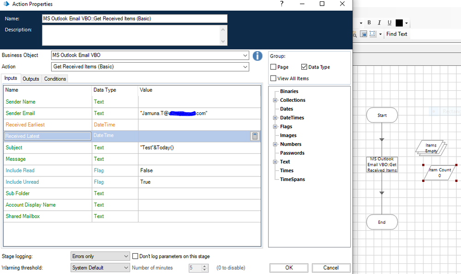Uncheck the Data Type group checkbox
This screenshot has height=274, width=461.
pyautogui.click(x=304, y=67)
